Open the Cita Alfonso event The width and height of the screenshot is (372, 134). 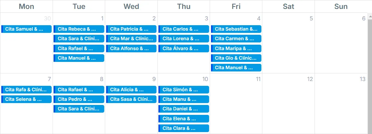click(x=131, y=48)
